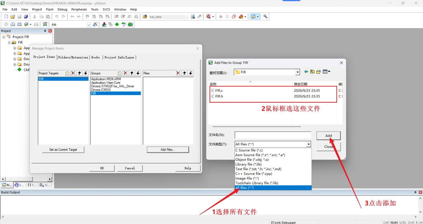
Task: Click the Open File folder icon
Action: click(x=13, y=17)
